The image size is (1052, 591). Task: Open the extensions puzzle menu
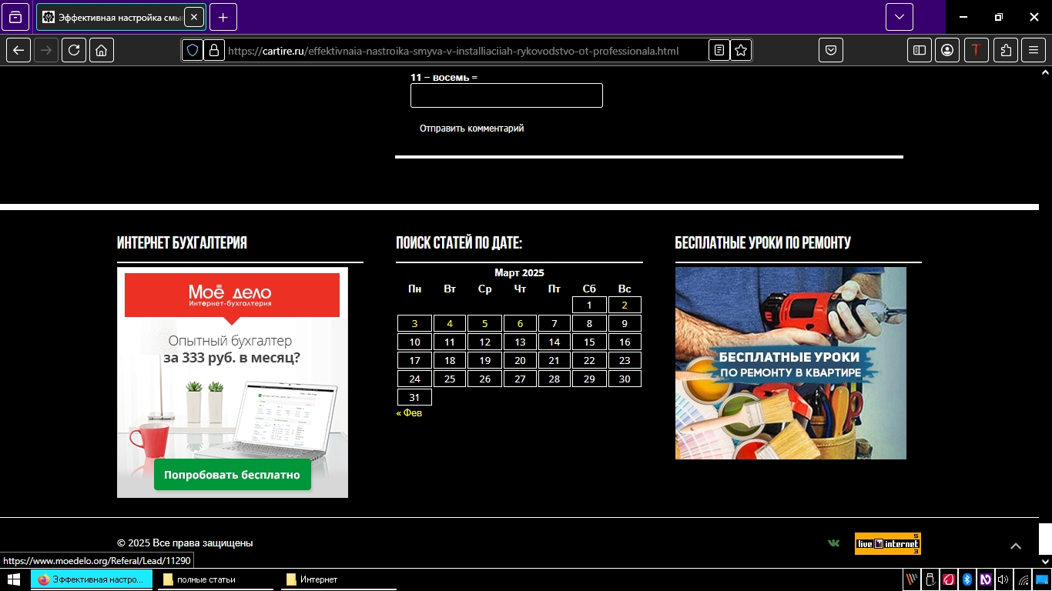click(x=1006, y=50)
